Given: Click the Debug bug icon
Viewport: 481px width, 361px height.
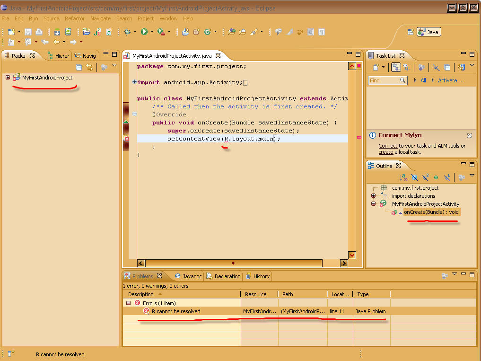Looking at the screenshot, I should [127, 32].
